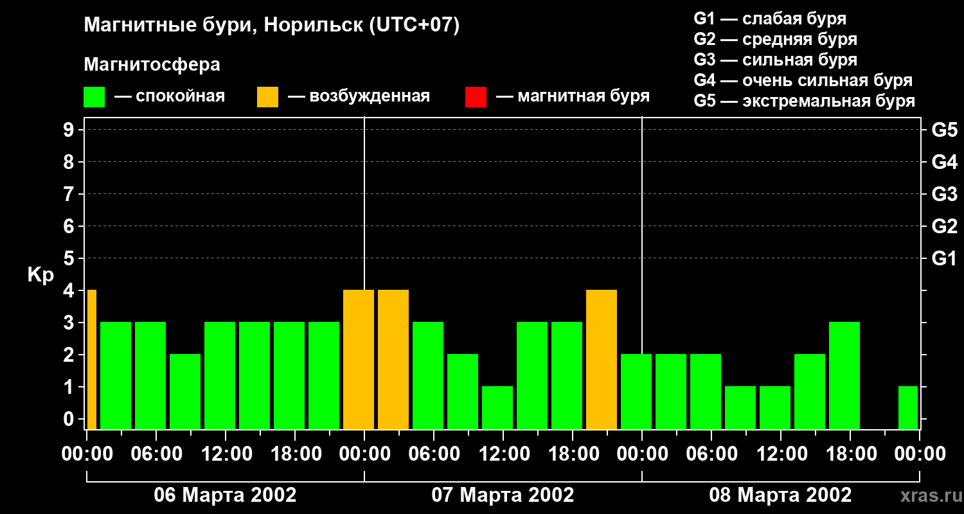Click the legend label магнитная буря
Viewport: 964px width, 514px height.
tap(584, 97)
